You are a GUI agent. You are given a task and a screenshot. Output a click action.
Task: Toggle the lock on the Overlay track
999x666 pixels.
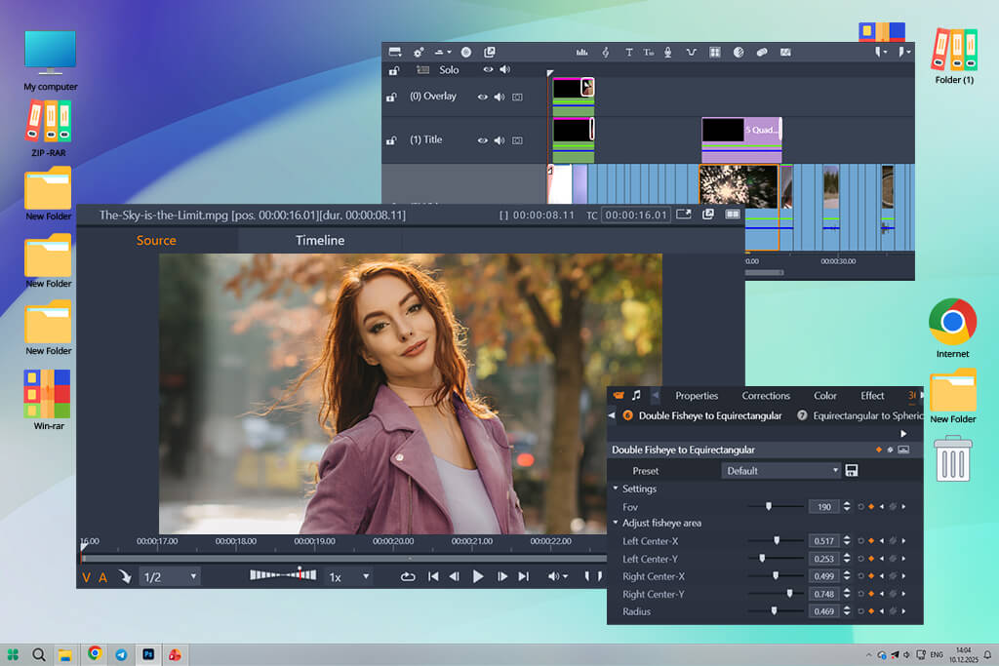click(391, 97)
